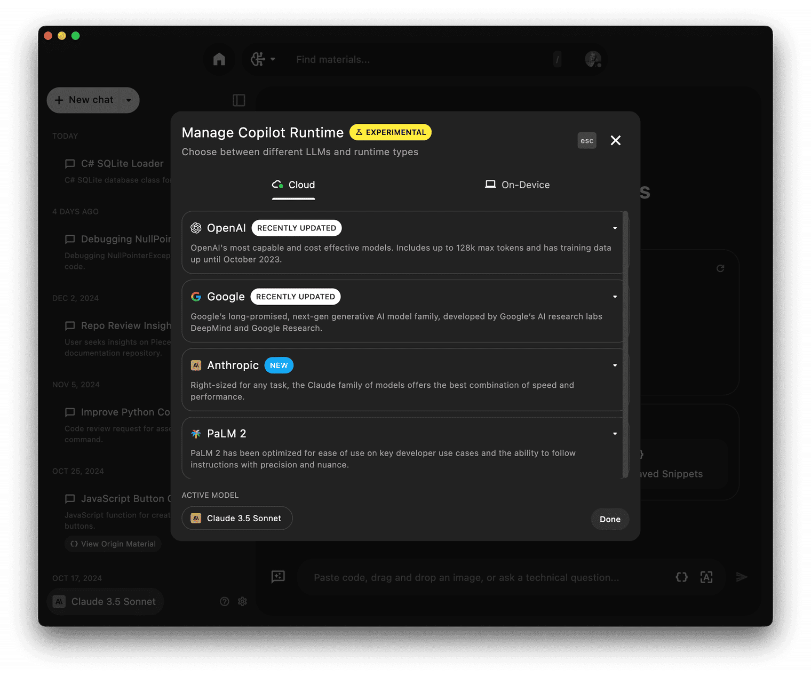This screenshot has width=811, height=677.
Task: Open the New chat dropdown arrow
Action: point(129,100)
